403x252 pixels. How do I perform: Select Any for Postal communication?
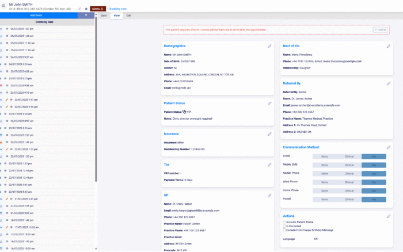coord(374,200)
